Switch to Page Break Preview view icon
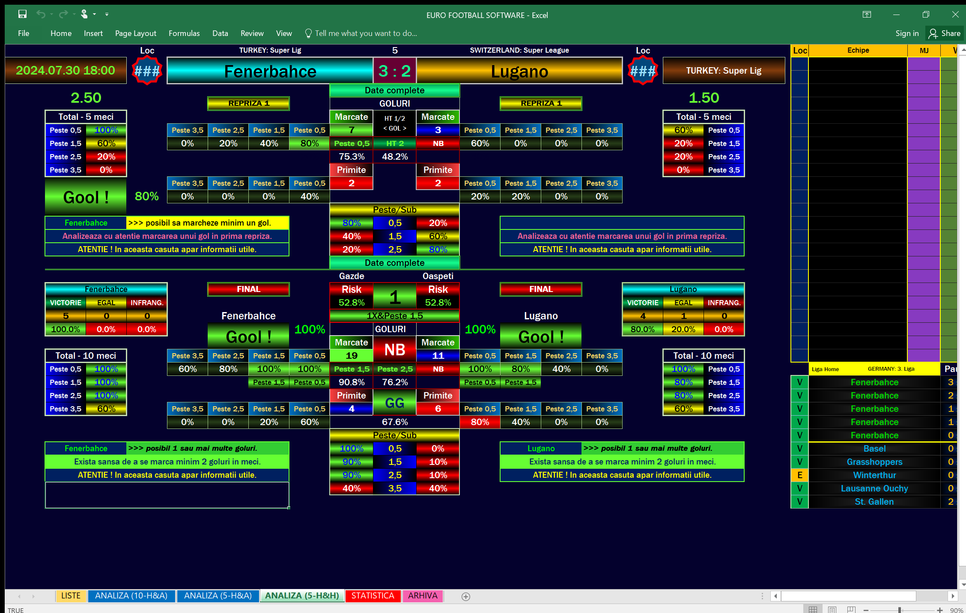This screenshot has width=966, height=613. [x=851, y=610]
